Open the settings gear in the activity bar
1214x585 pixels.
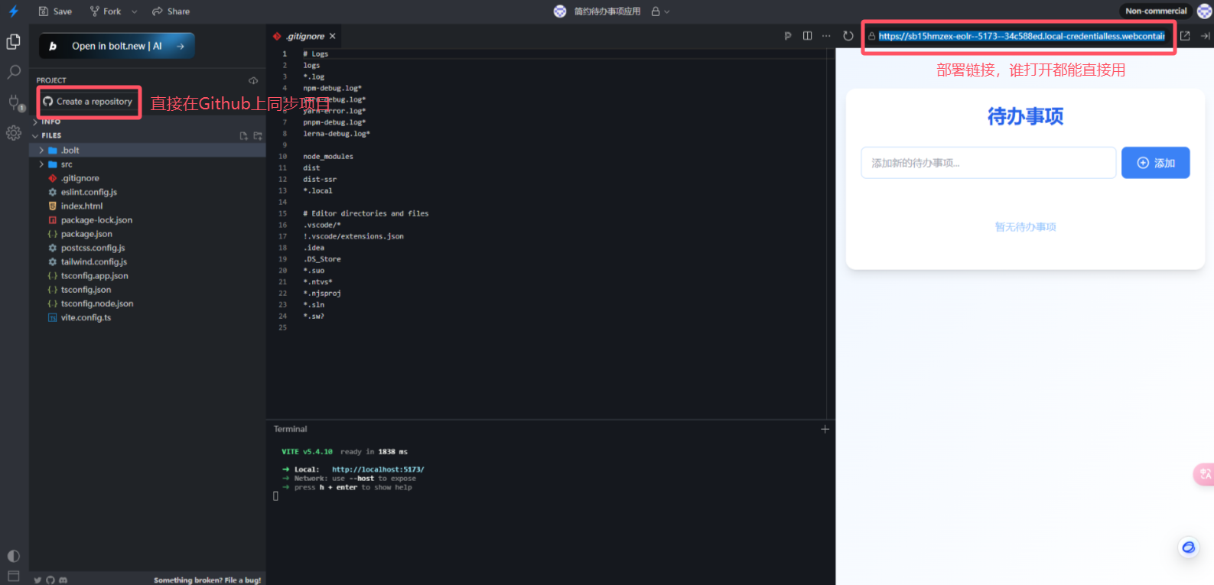coord(14,133)
